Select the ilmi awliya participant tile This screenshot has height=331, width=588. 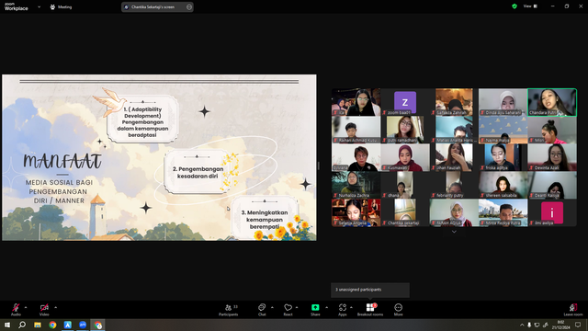point(552,212)
